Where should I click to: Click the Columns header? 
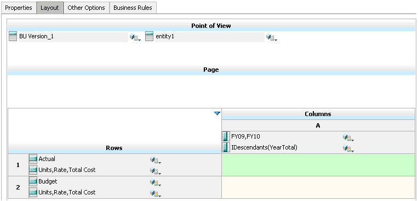coord(318,114)
